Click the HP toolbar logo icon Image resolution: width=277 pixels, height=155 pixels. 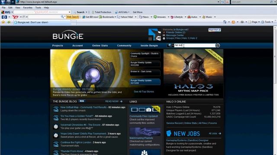click(4, 17)
